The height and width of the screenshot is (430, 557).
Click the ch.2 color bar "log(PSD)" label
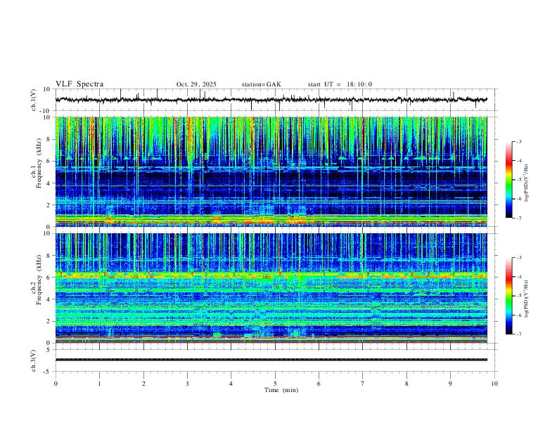tap(526, 299)
